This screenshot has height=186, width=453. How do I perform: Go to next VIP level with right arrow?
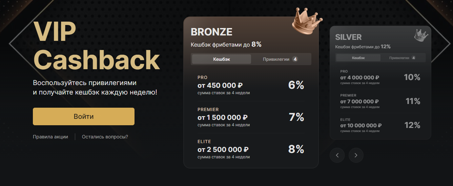tap(356, 155)
